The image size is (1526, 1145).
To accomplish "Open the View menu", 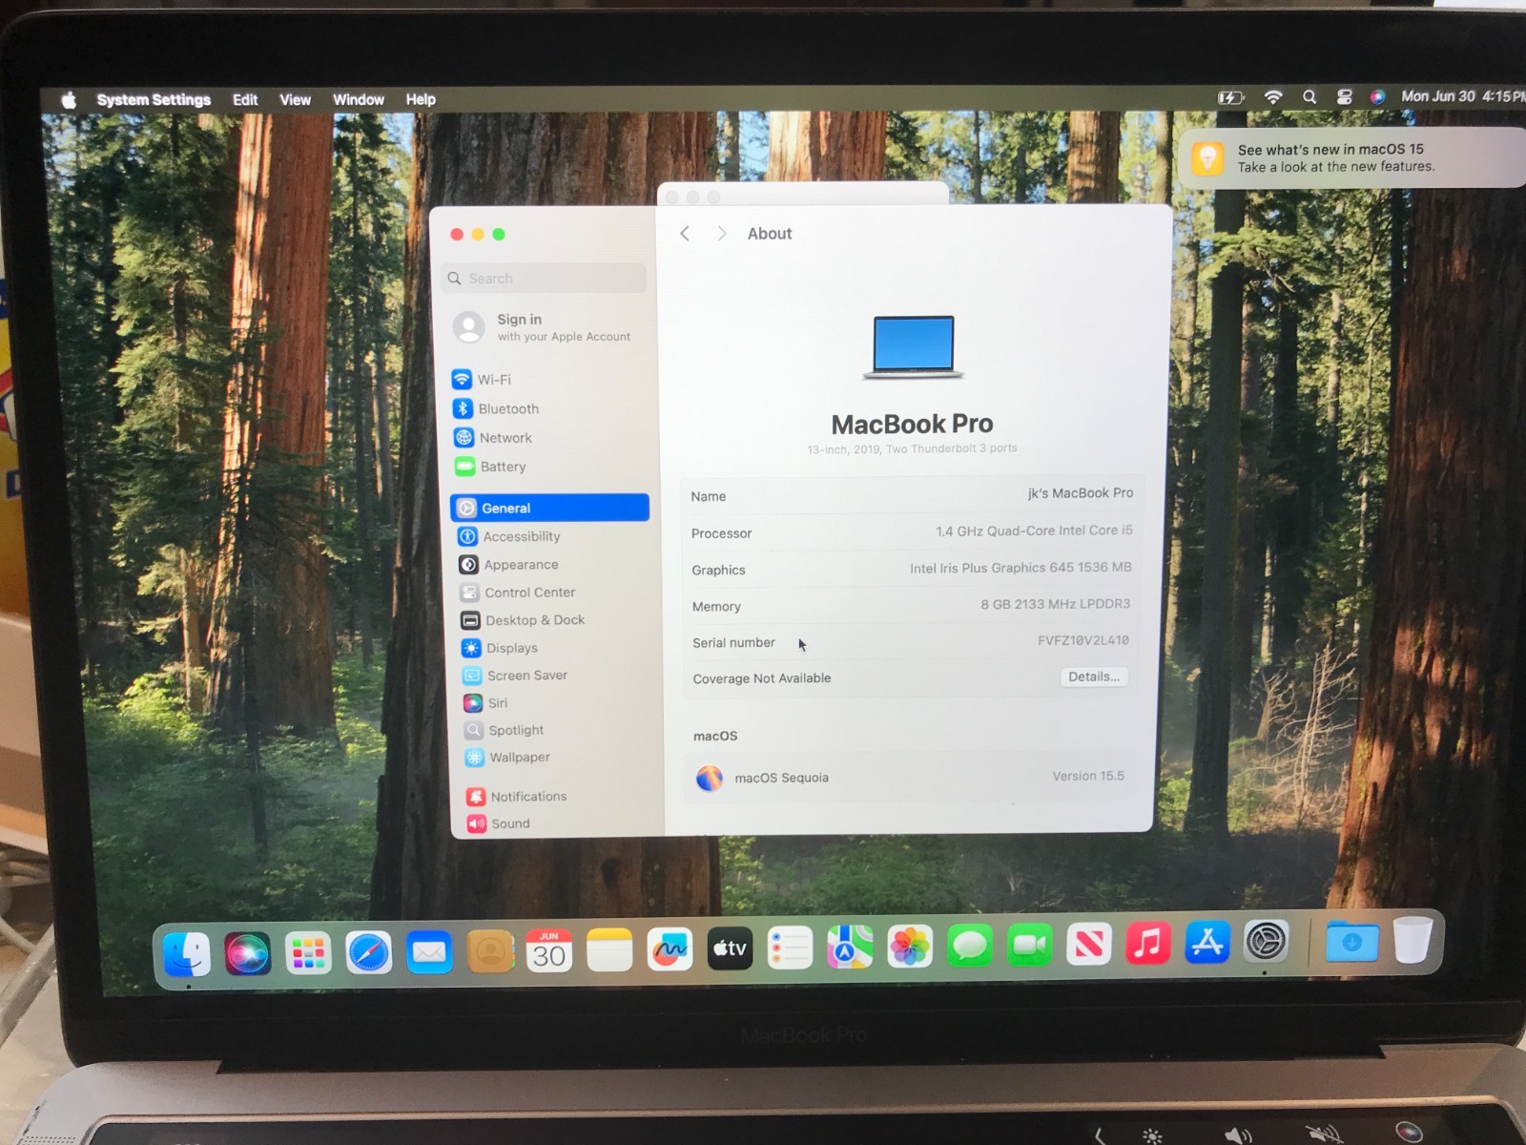I will (x=295, y=100).
